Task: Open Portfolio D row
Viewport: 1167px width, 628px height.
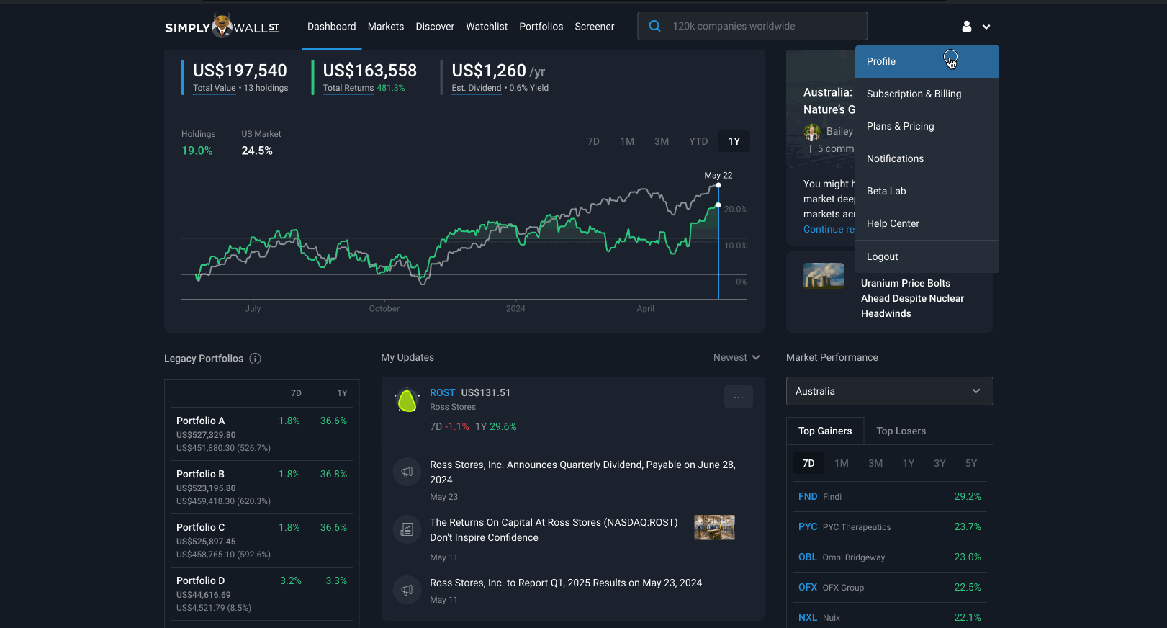Action: 262,593
